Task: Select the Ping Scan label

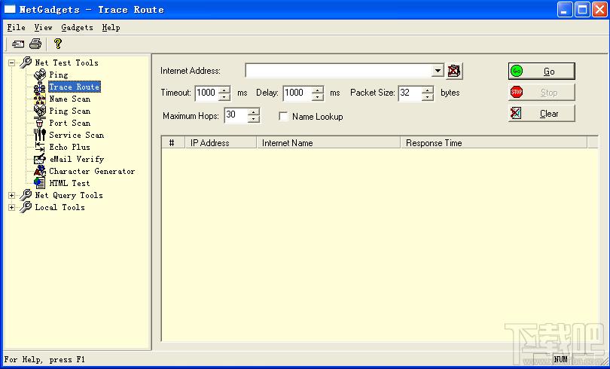Action: click(x=69, y=111)
